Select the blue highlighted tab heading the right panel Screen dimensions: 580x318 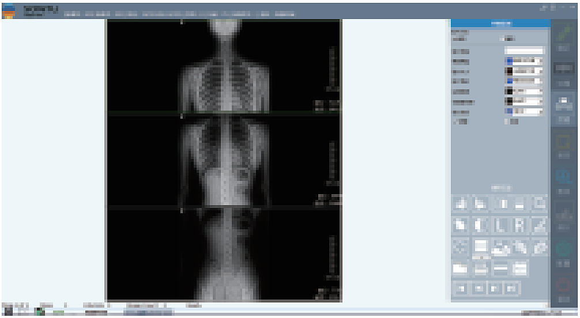[500, 23]
